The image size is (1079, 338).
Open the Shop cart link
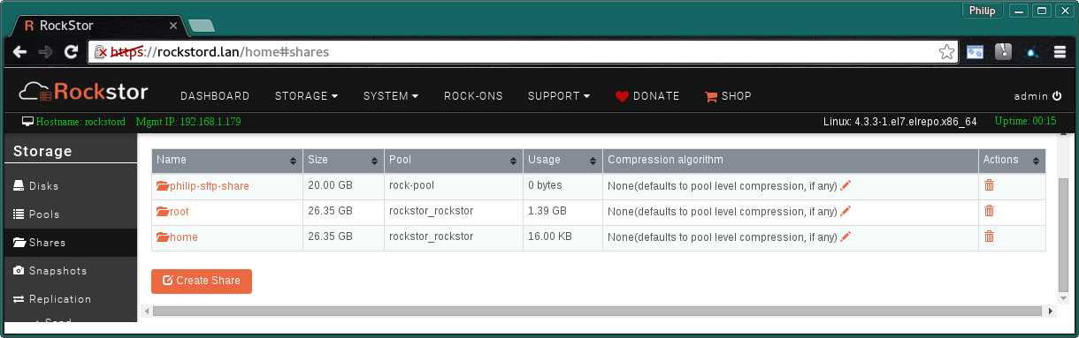[728, 96]
